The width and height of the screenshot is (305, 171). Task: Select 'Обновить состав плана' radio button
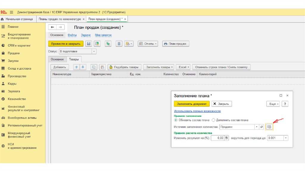tap(176, 120)
